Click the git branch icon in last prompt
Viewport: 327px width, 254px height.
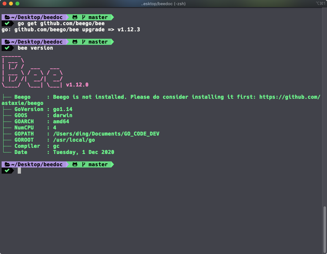click(x=84, y=164)
